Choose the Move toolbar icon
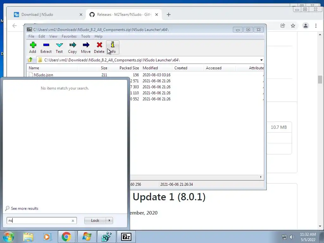Image resolution: width=324 pixels, height=243 pixels. [86, 47]
